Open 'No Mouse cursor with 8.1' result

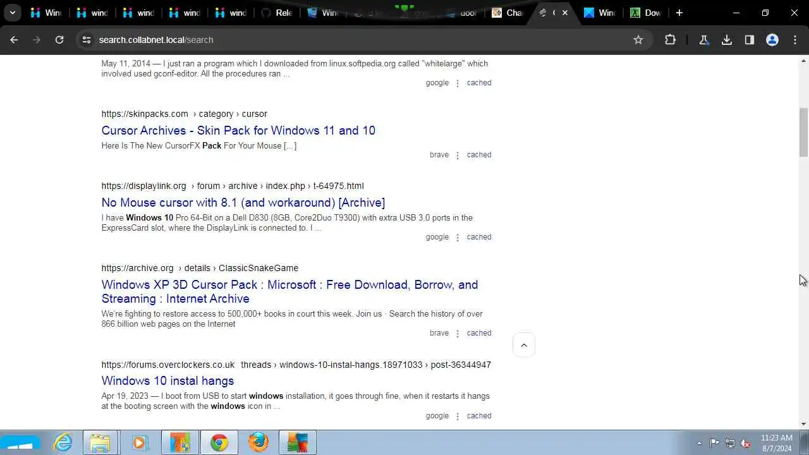point(243,202)
